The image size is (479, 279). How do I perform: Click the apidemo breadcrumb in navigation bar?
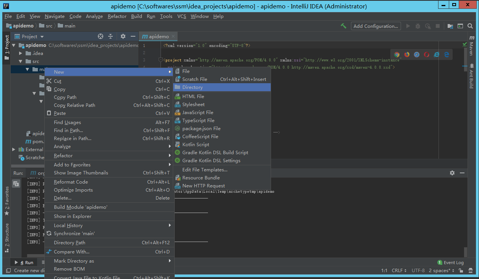[20, 26]
